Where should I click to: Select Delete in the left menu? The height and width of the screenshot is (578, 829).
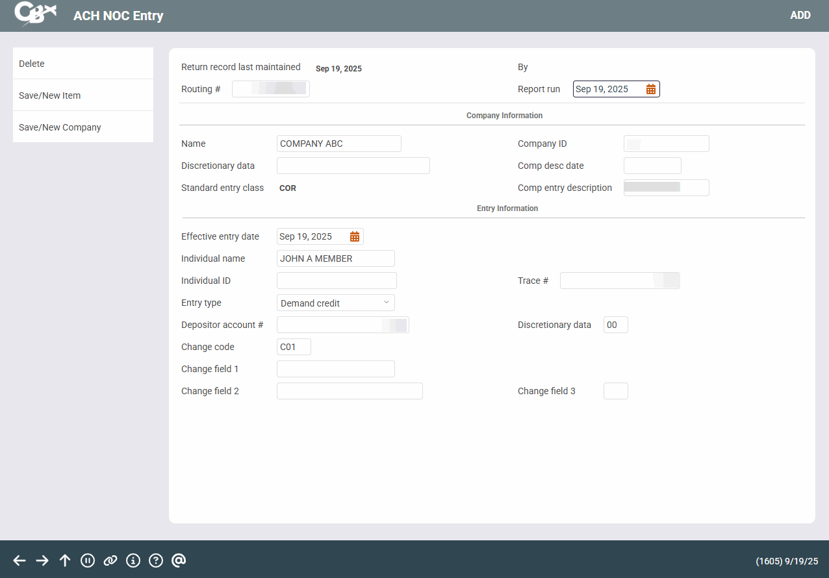[x=83, y=64]
